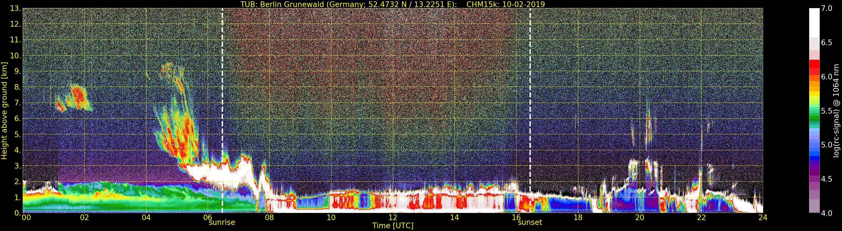Click the '20' time tick label
Image resolution: width=842 pixels, height=231 pixels.
pos(640,217)
